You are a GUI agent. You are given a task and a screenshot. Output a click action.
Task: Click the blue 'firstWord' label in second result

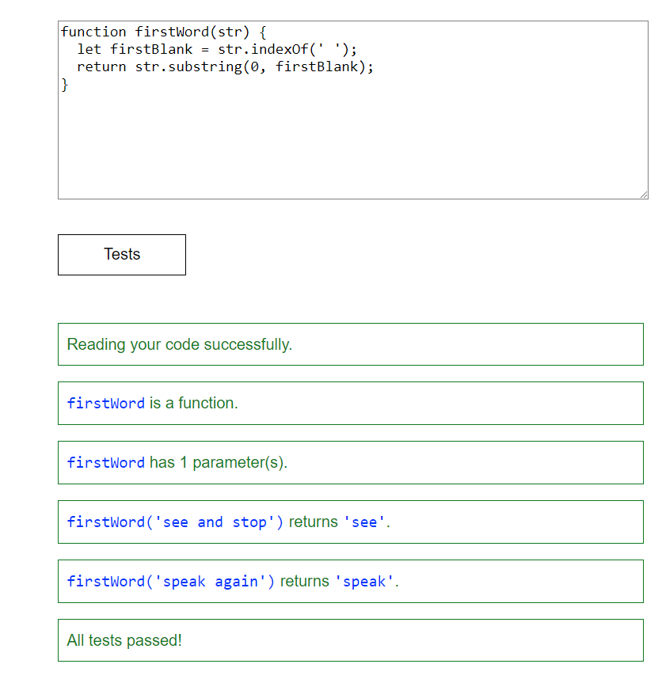(105, 403)
